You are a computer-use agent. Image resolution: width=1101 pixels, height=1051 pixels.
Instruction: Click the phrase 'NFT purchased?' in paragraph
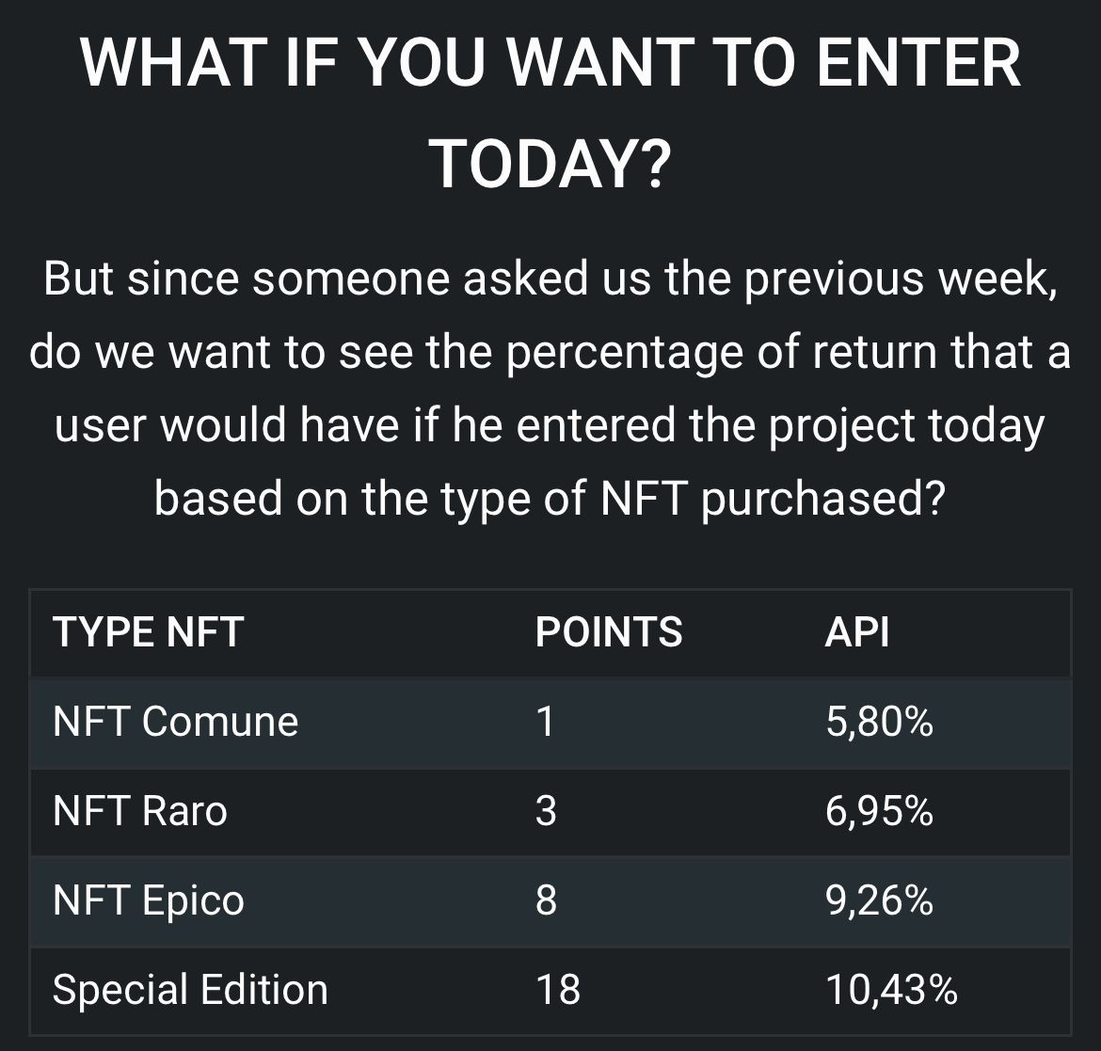click(x=774, y=499)
